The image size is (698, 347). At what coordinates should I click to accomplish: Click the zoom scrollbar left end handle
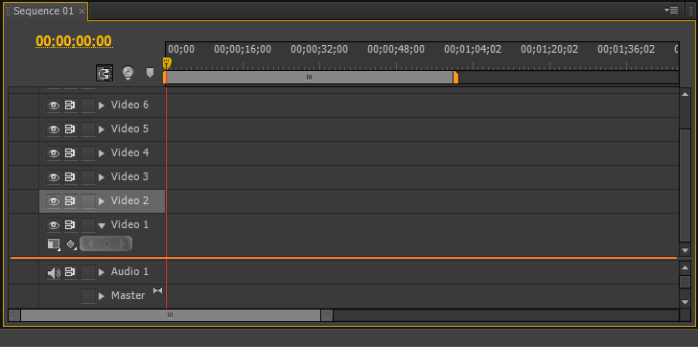pyautogui.click(x=13, y=315)
